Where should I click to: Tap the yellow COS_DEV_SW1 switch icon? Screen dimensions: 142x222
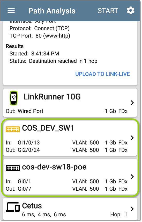tap(13, 129)
